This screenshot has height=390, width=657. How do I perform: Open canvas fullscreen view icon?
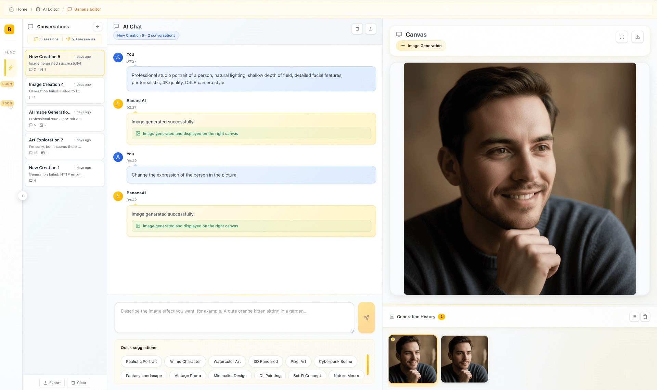coord(622,37)
